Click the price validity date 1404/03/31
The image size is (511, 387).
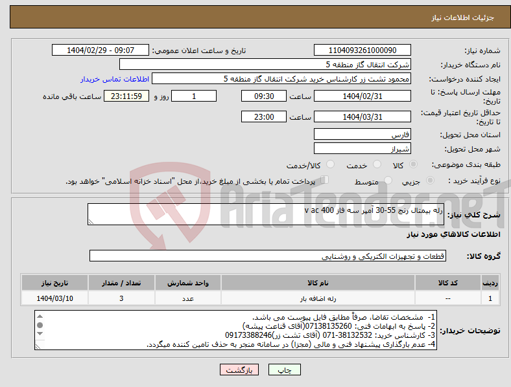click(x=362, y=116)
